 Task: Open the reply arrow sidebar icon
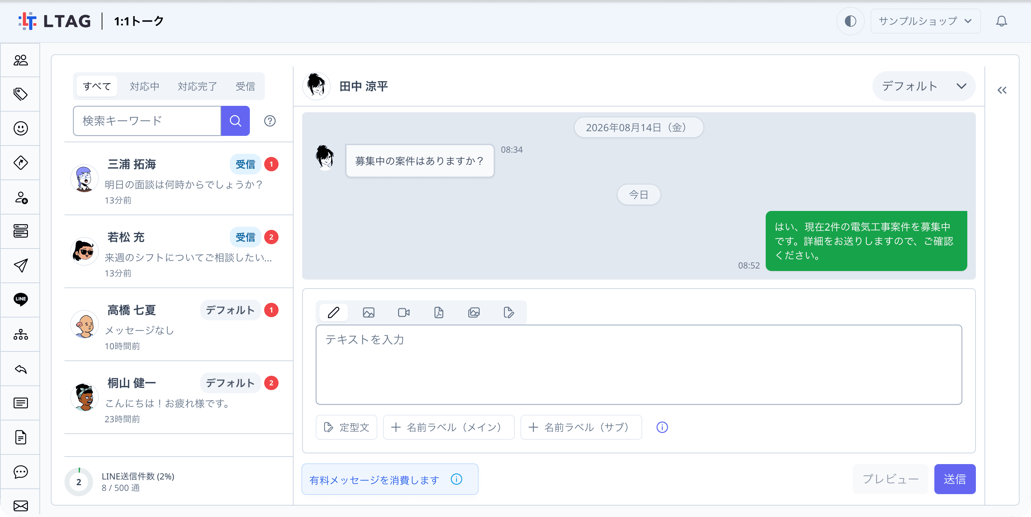pos(20,369)
